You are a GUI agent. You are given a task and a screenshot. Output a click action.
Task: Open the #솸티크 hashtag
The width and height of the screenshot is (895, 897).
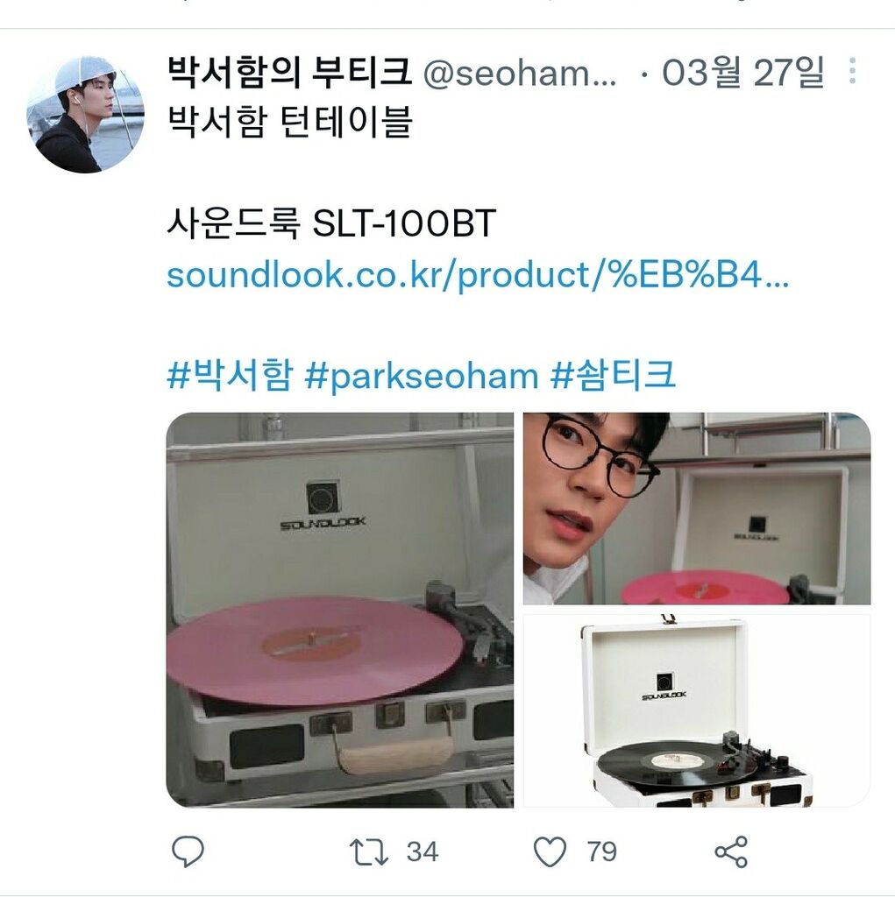point(613,375)
